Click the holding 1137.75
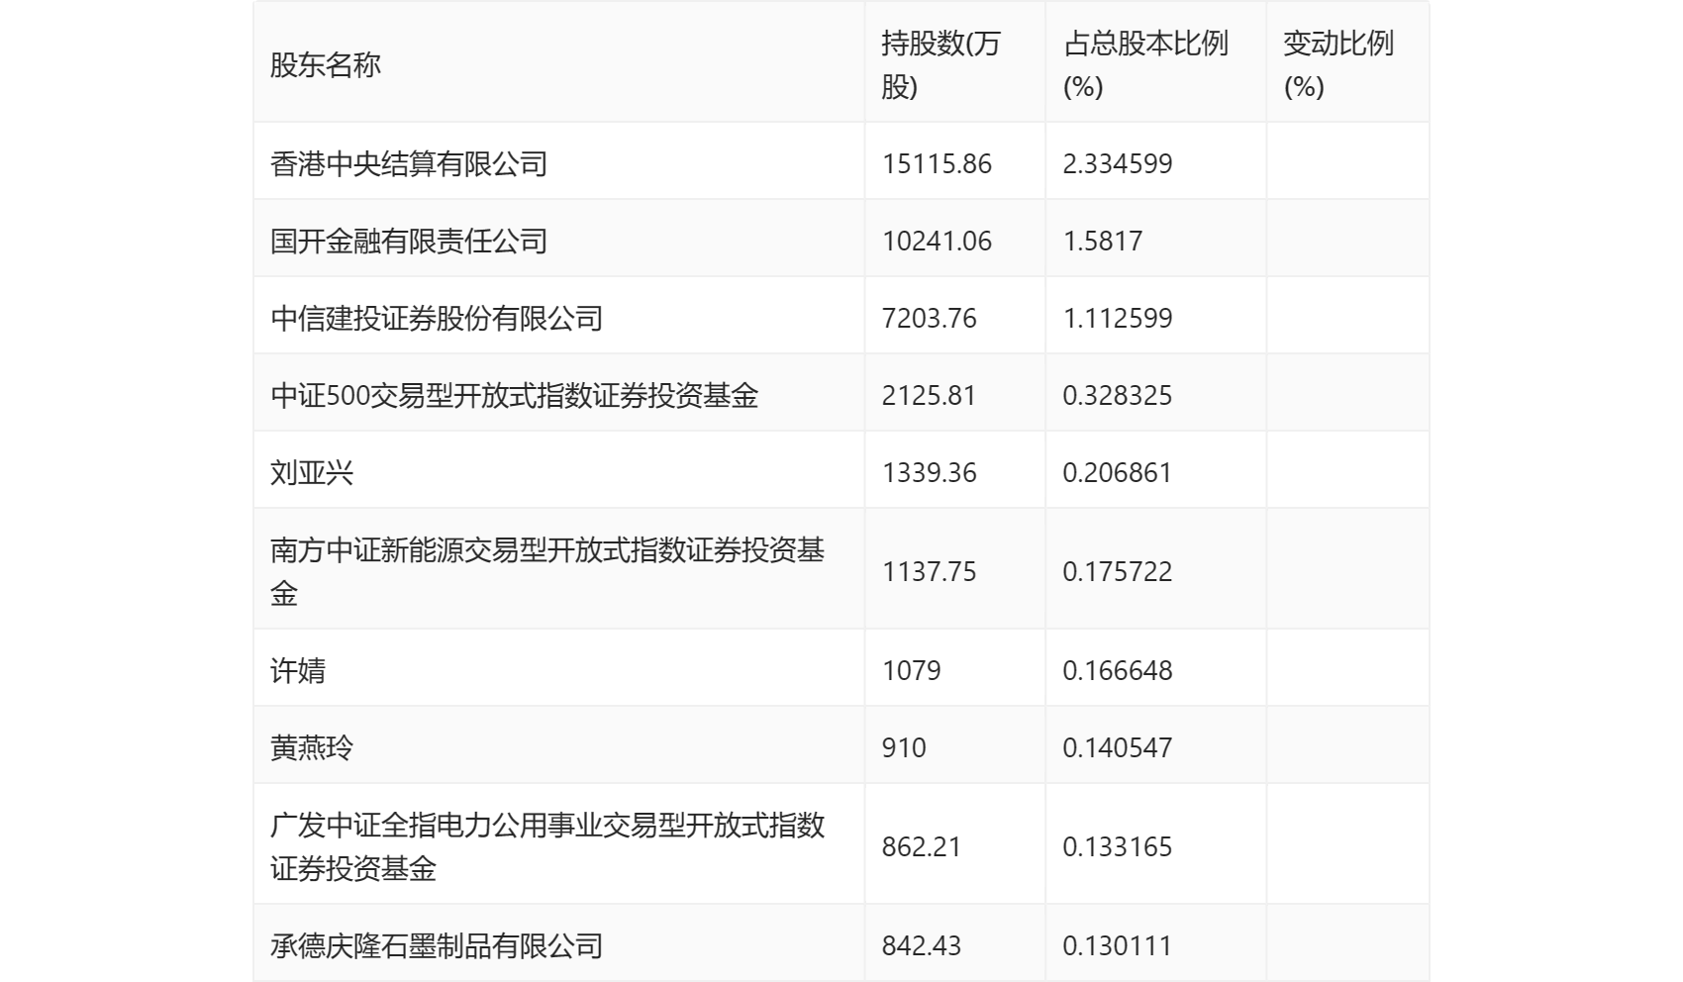The height and width of the screenshot is (982, 1683). pyautogui.click(x=930, y=571)
